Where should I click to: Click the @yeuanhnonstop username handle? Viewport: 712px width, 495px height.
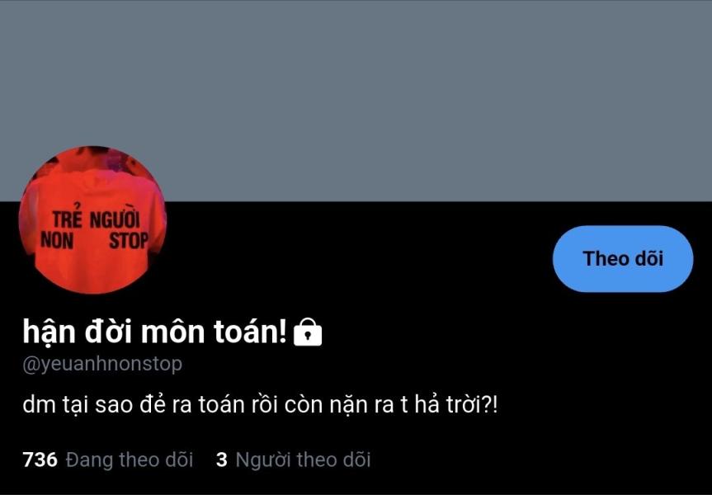(x=102, y=364)
